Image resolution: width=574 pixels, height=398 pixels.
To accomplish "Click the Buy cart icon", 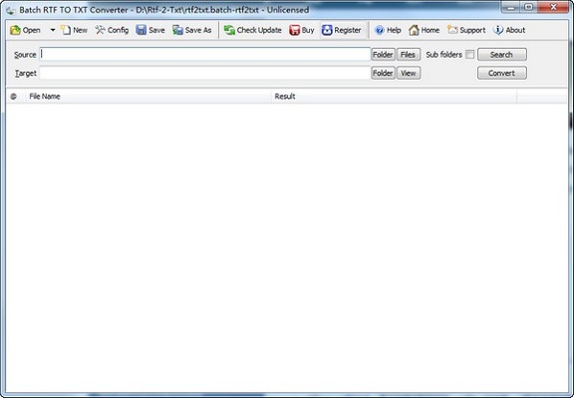I will 294,30.
